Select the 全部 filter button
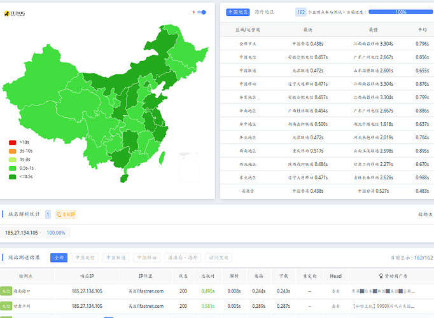 click(58, 258)
